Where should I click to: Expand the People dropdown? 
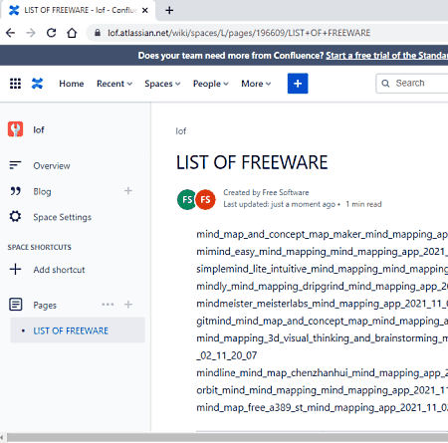coord(211,84)
